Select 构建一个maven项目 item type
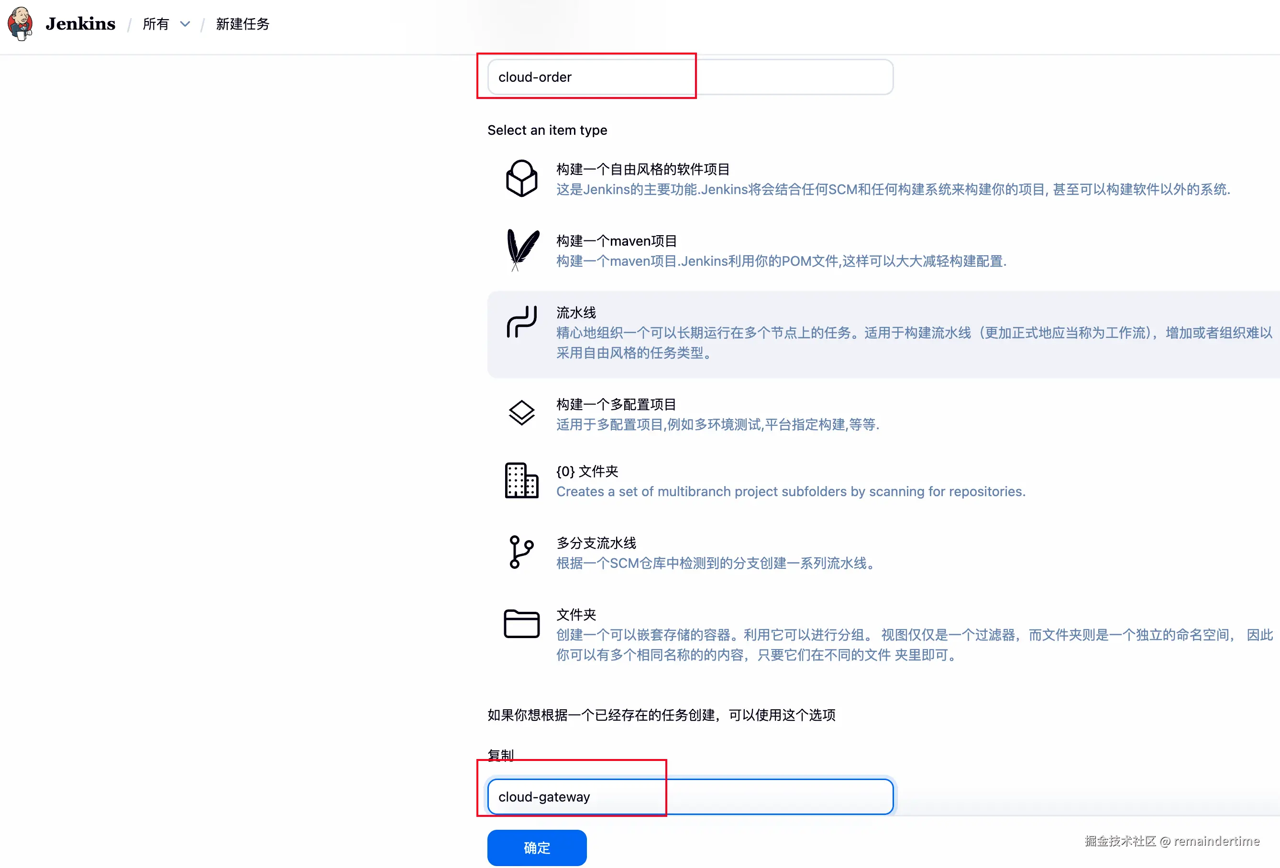The height and width of the screenshot is (868, 1280). (x=616, y=241)
